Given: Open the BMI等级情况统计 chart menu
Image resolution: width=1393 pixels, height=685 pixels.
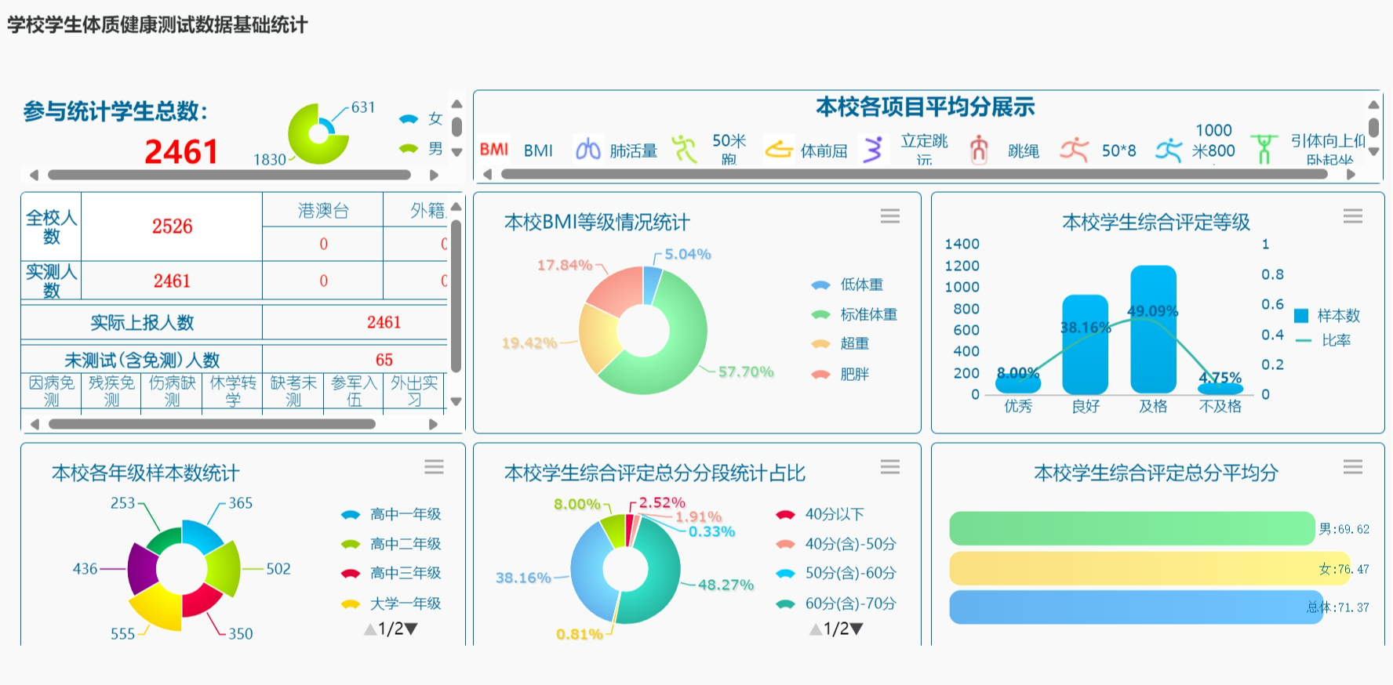Looking at the screenshot, I should pyautogui.click(x=889, y=216).
